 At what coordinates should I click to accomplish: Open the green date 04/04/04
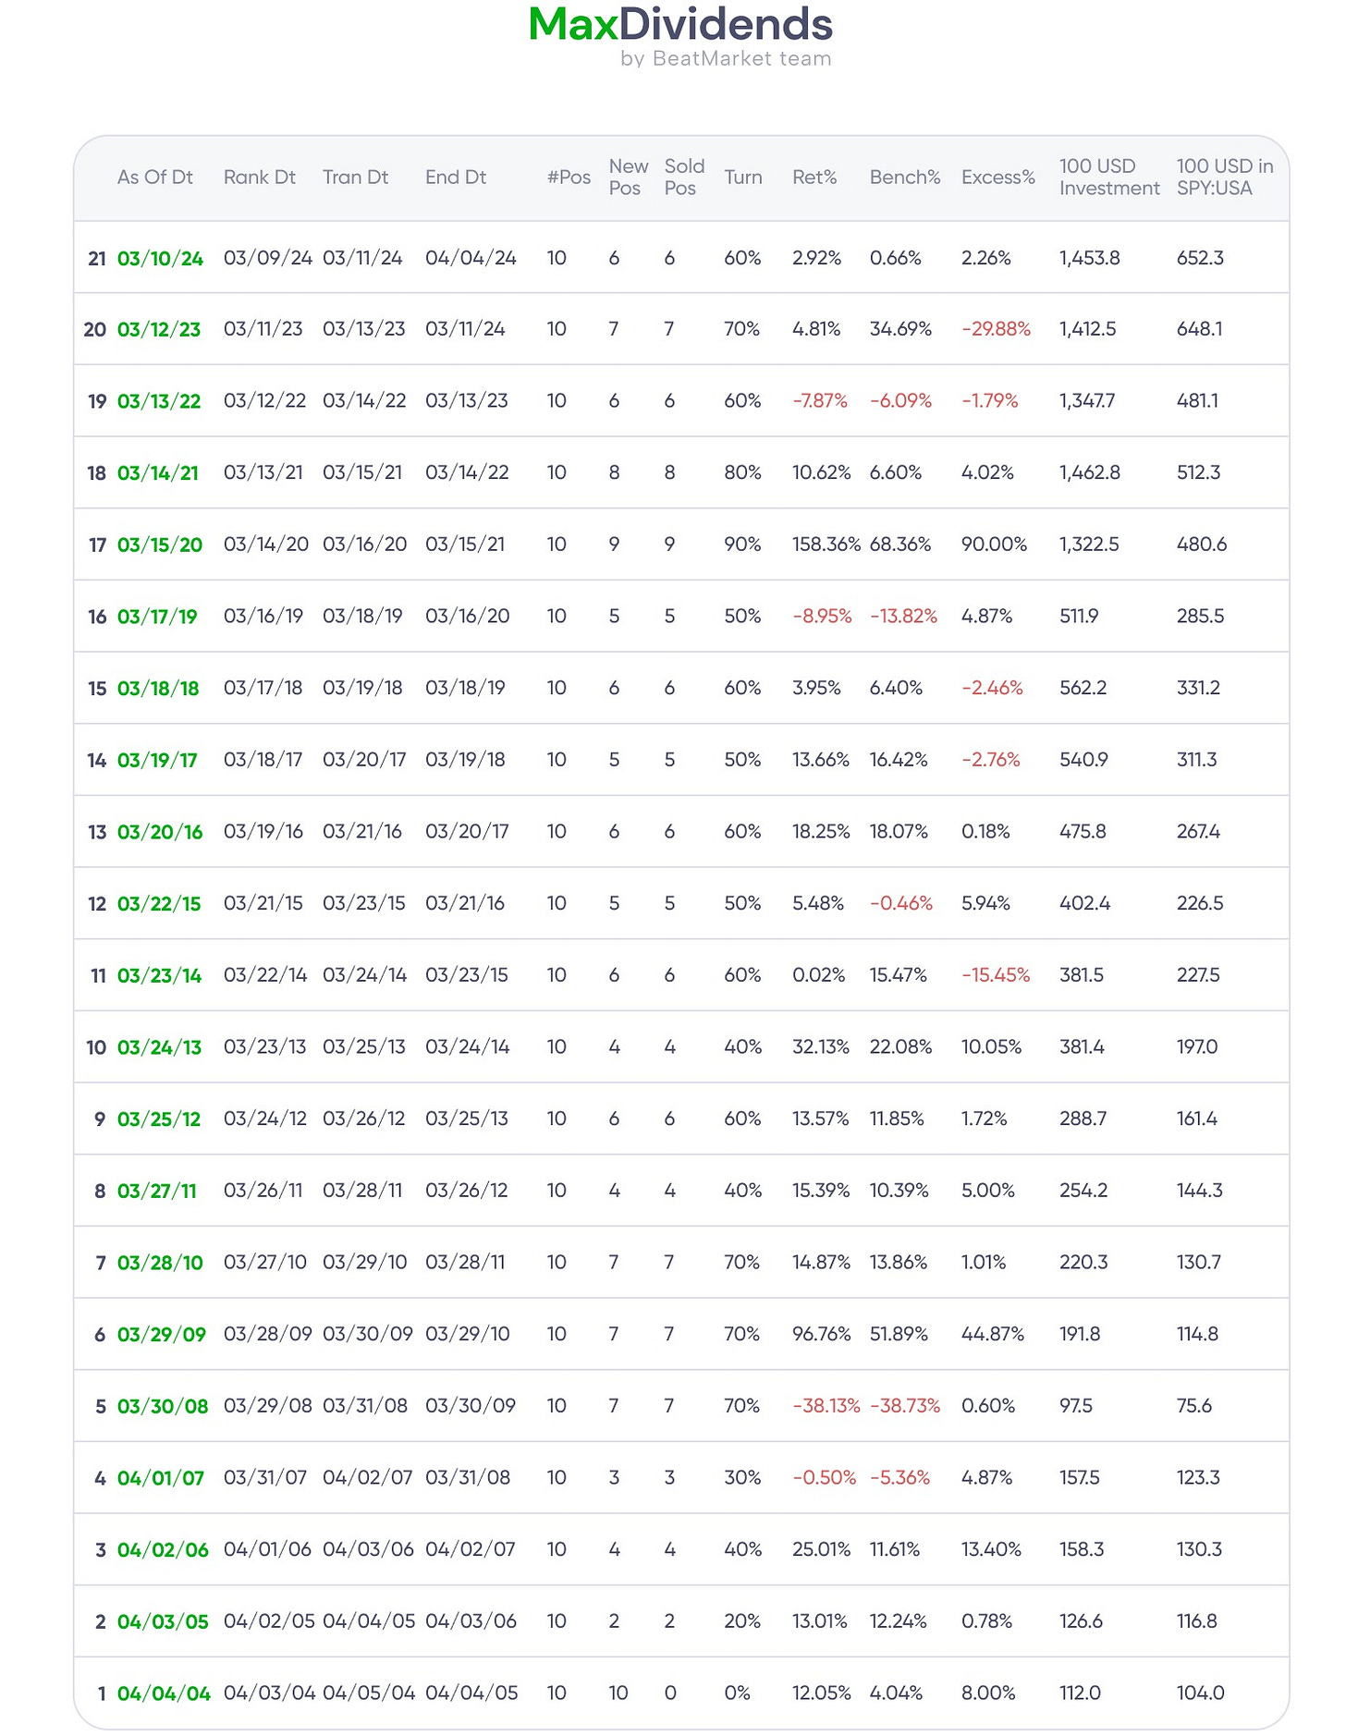click(164, 1693)
